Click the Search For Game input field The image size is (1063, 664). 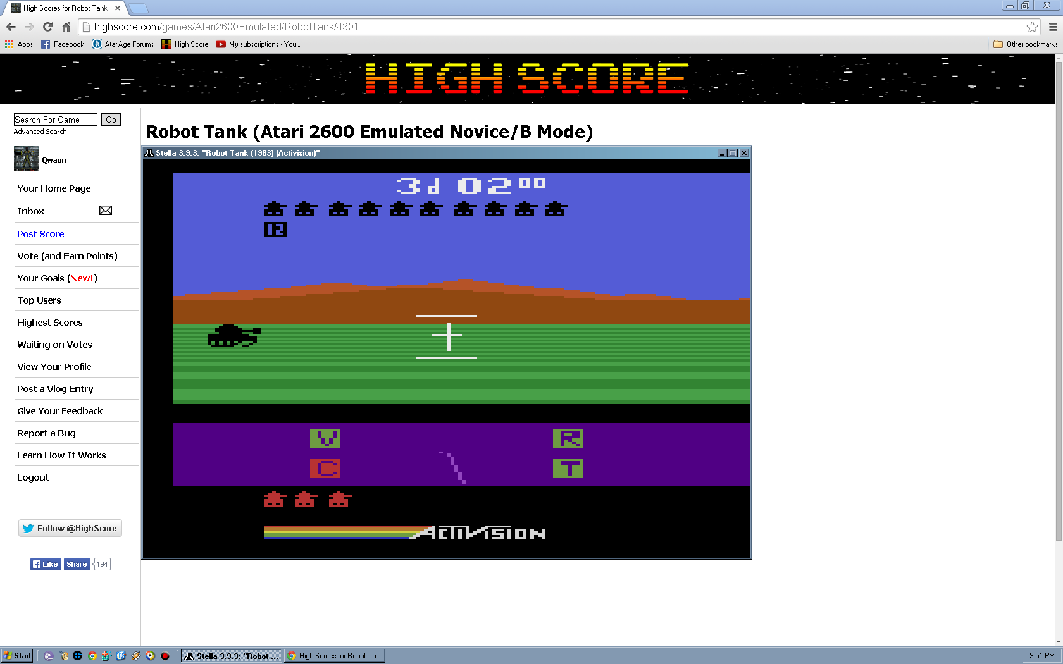coord(55,120)
